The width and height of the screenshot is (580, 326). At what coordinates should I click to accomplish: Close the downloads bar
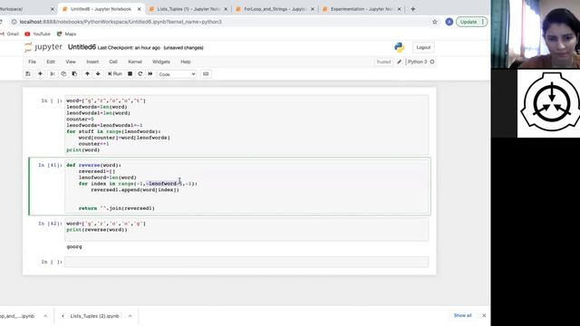tap(484, 315)
